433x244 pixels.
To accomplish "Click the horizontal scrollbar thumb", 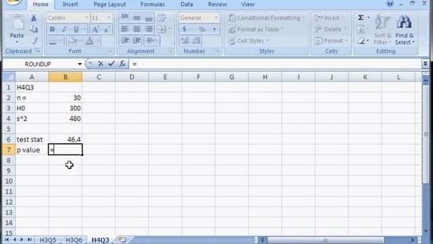I will [x=325, y=240].
